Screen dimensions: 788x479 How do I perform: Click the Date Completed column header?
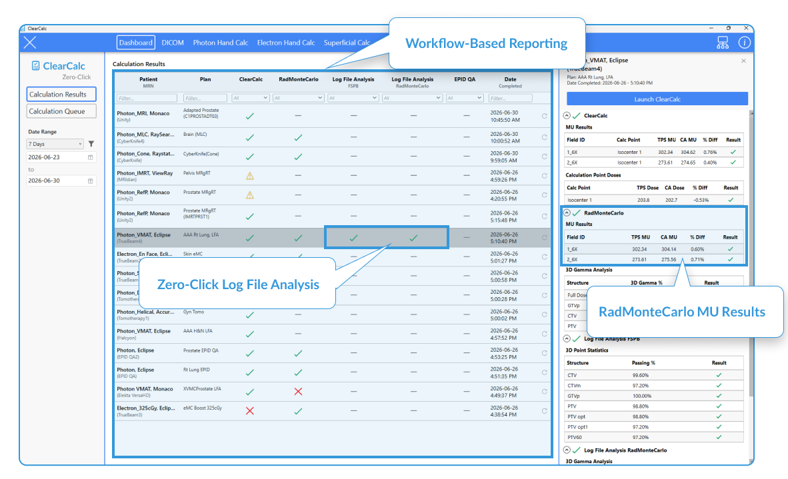(x=510, y=83)
